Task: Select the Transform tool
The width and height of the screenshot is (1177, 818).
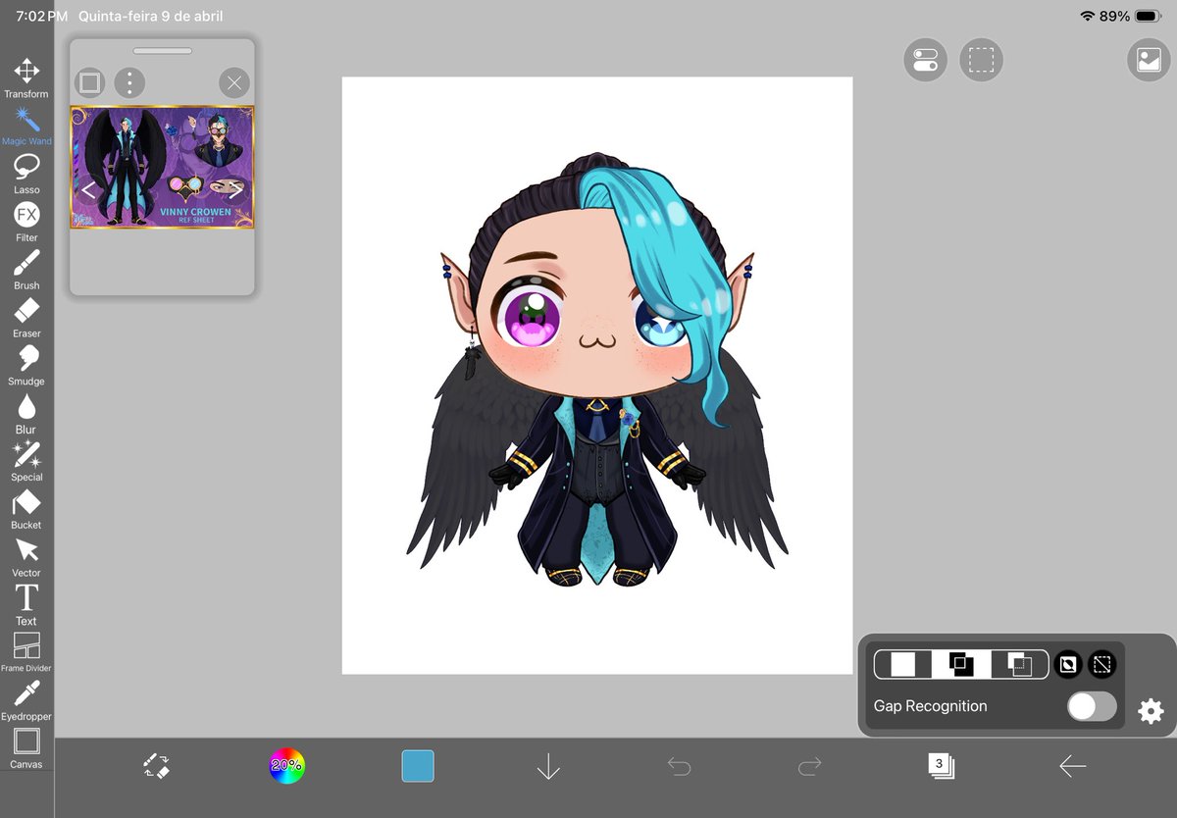Action: tap(26, 78)
